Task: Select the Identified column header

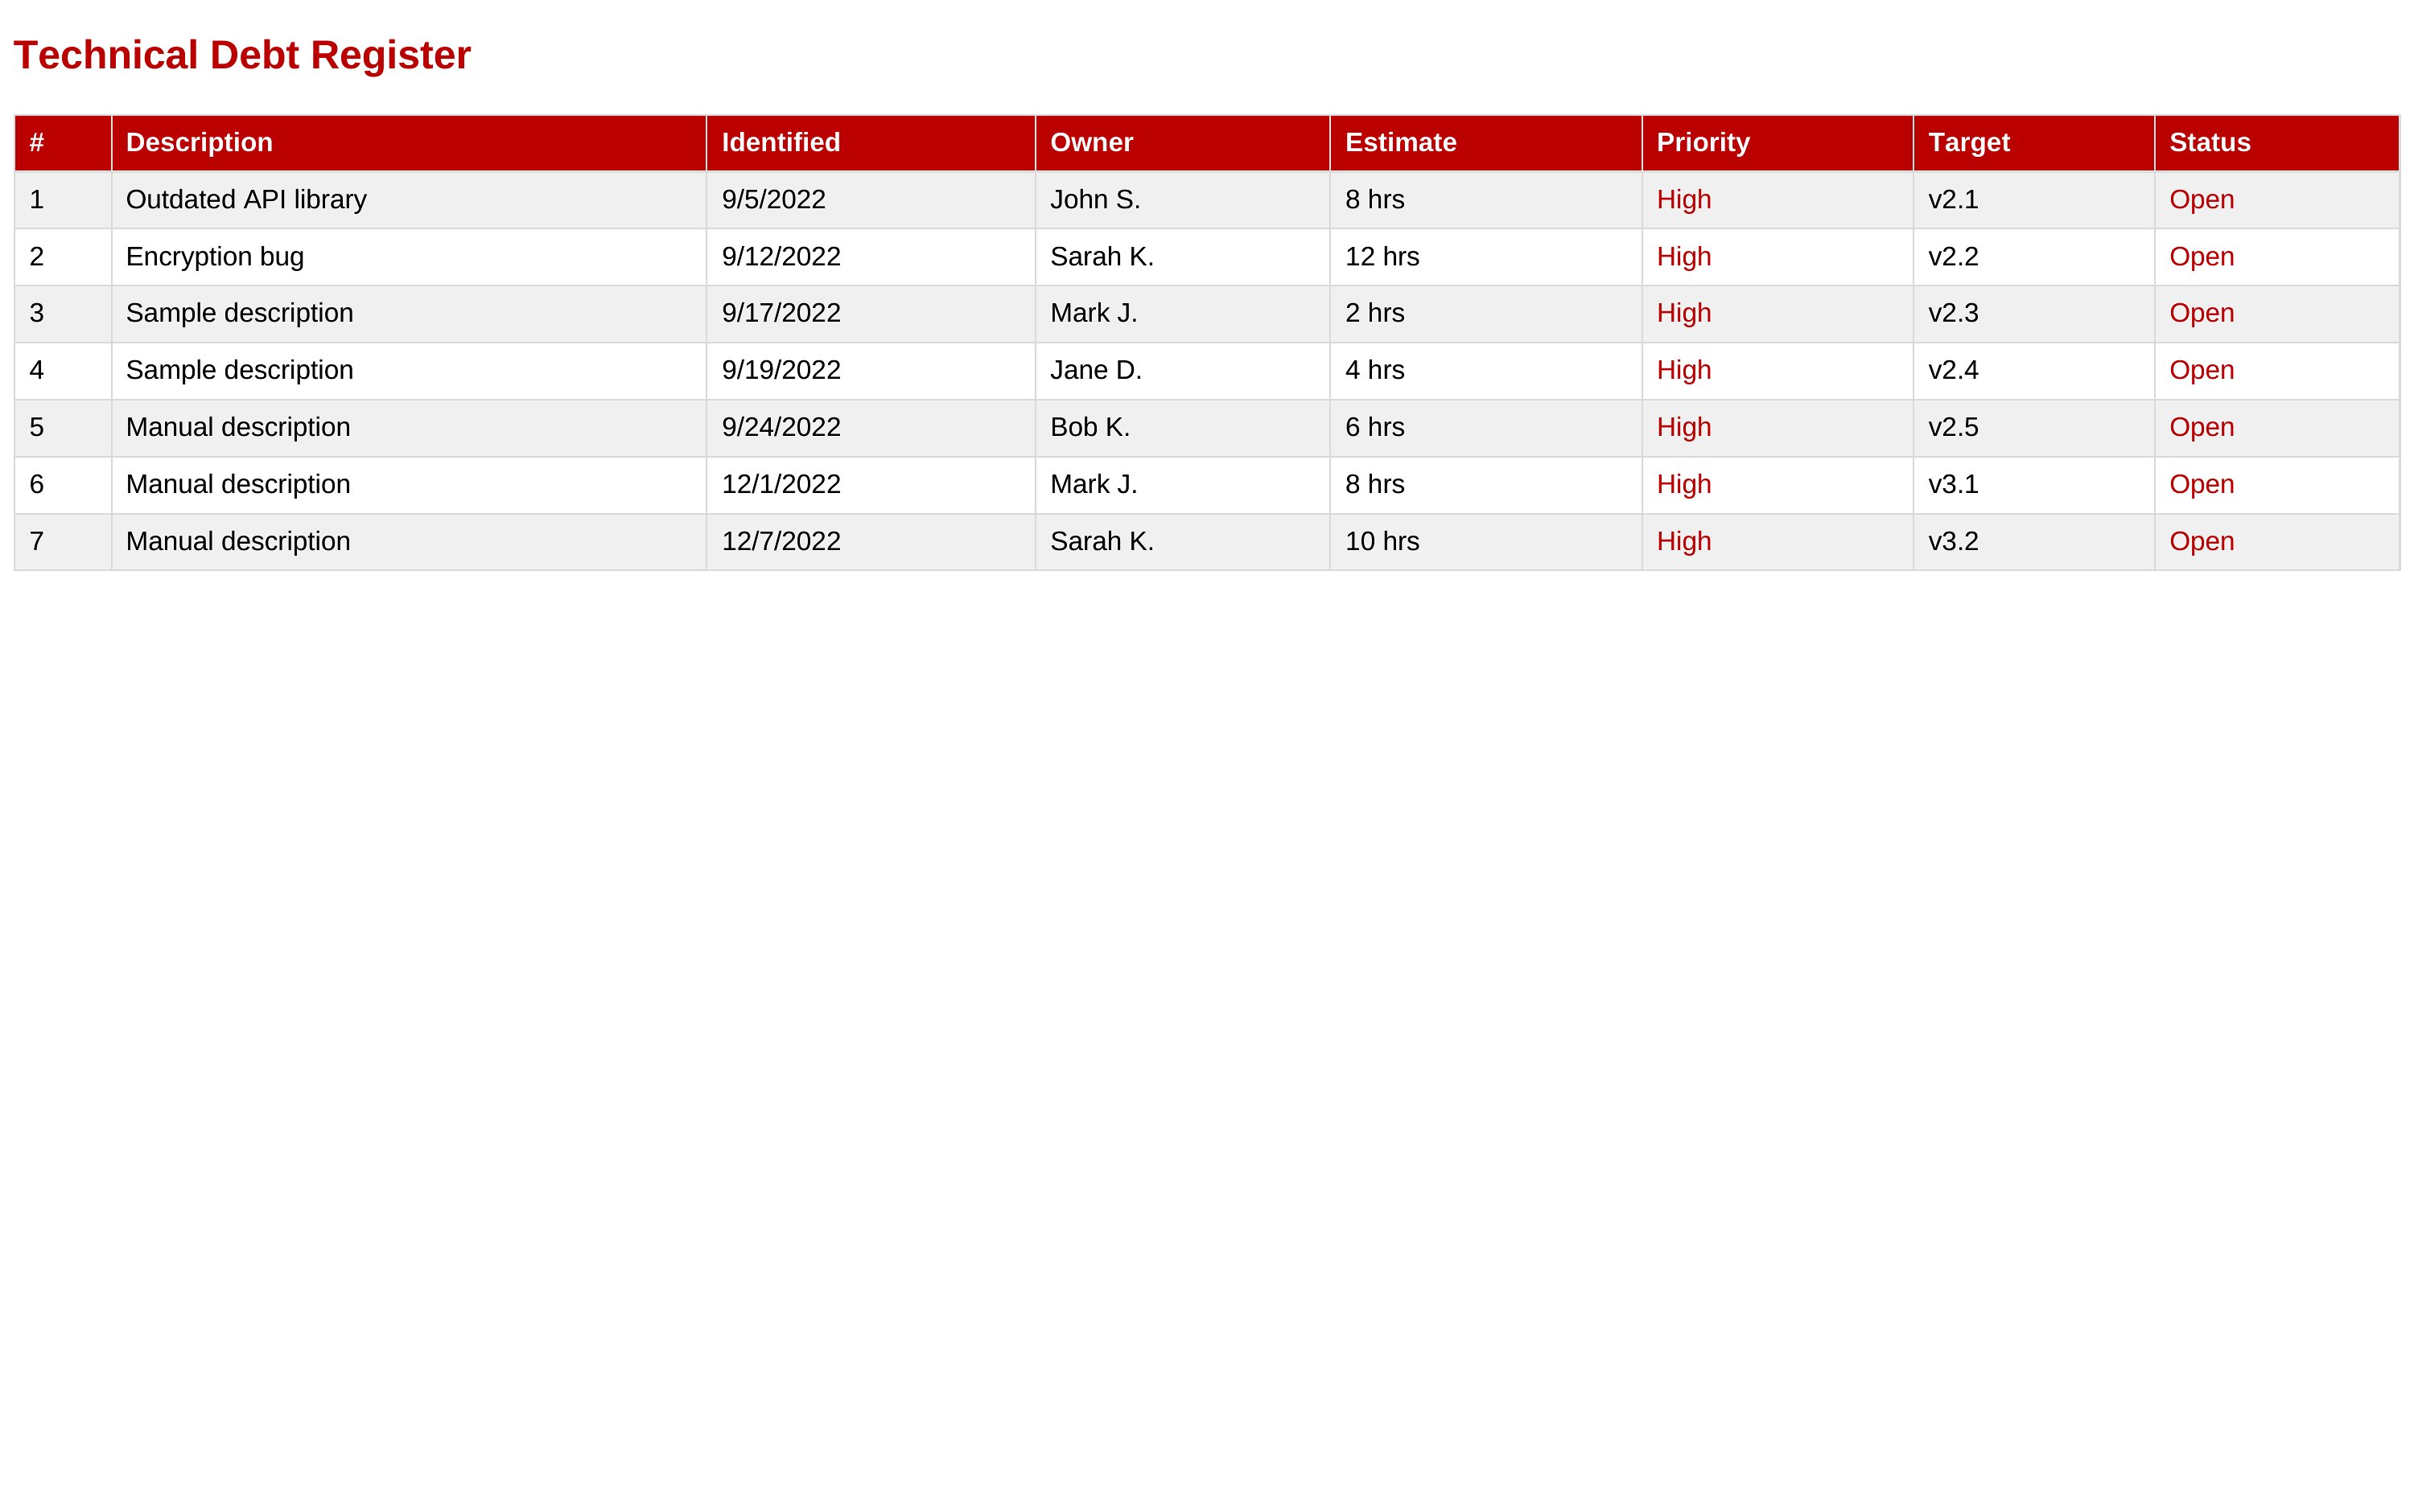Action: tap(871, 143)
